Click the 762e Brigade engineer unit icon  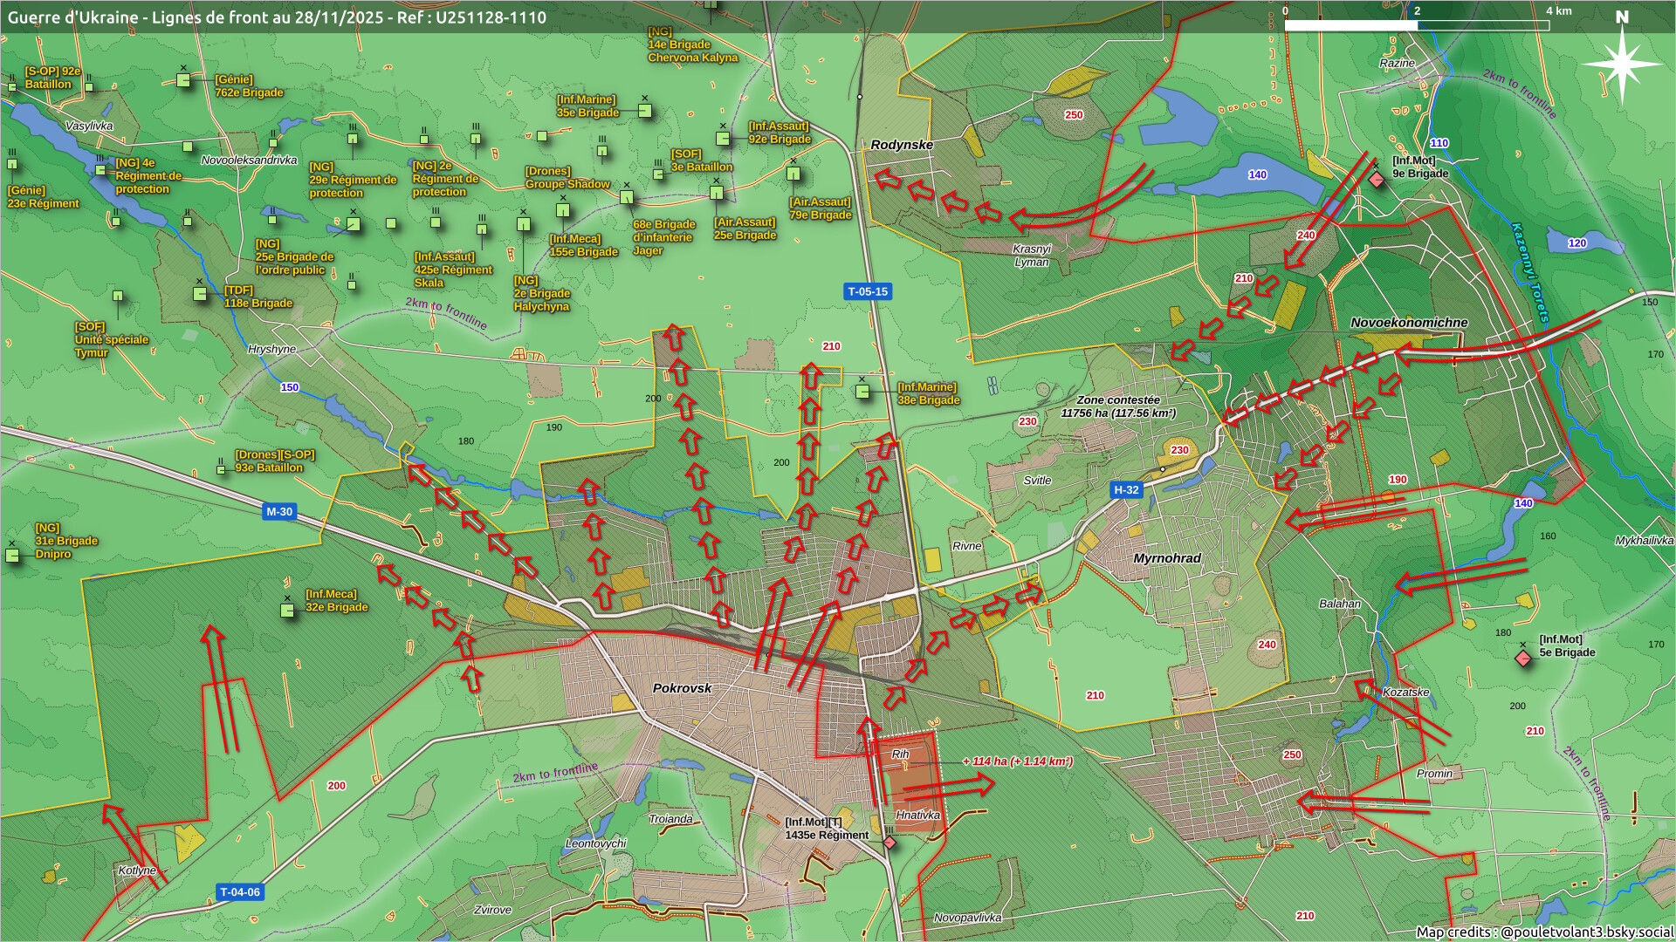pyautogui.click(x=183, y=80)
